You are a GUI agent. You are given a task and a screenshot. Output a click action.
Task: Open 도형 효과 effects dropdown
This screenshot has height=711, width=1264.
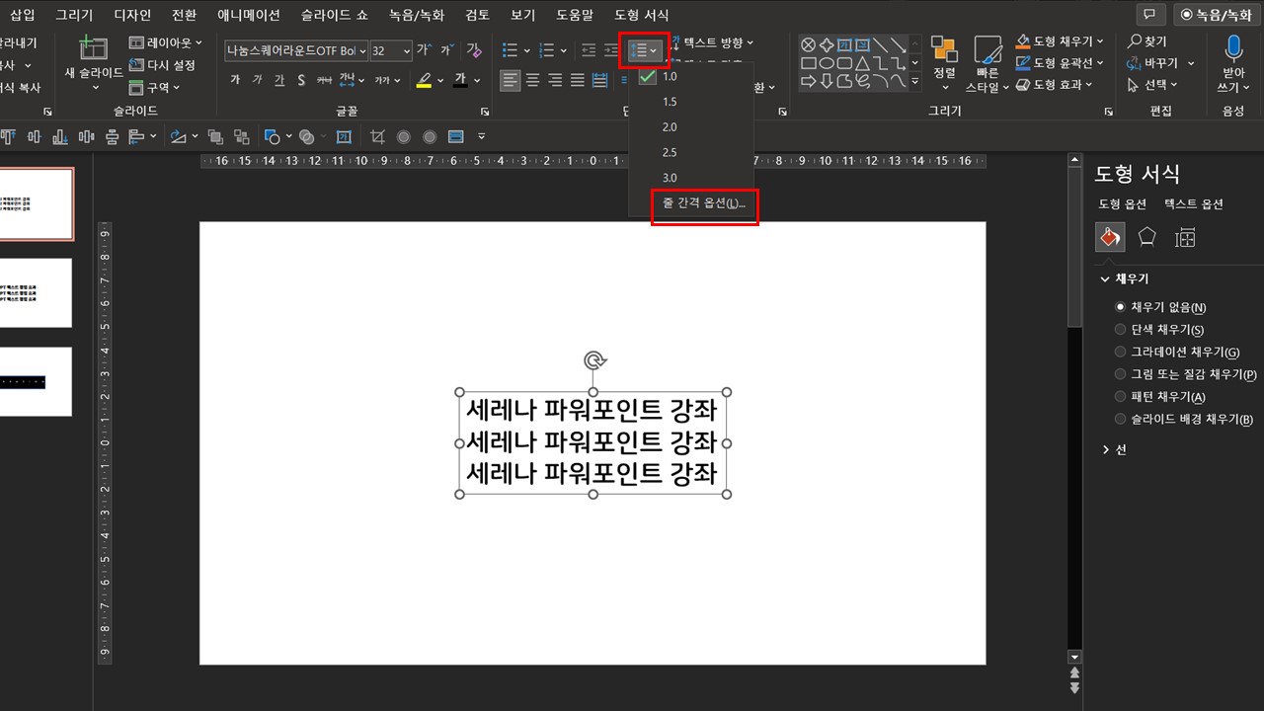(x=1055, y=85)
